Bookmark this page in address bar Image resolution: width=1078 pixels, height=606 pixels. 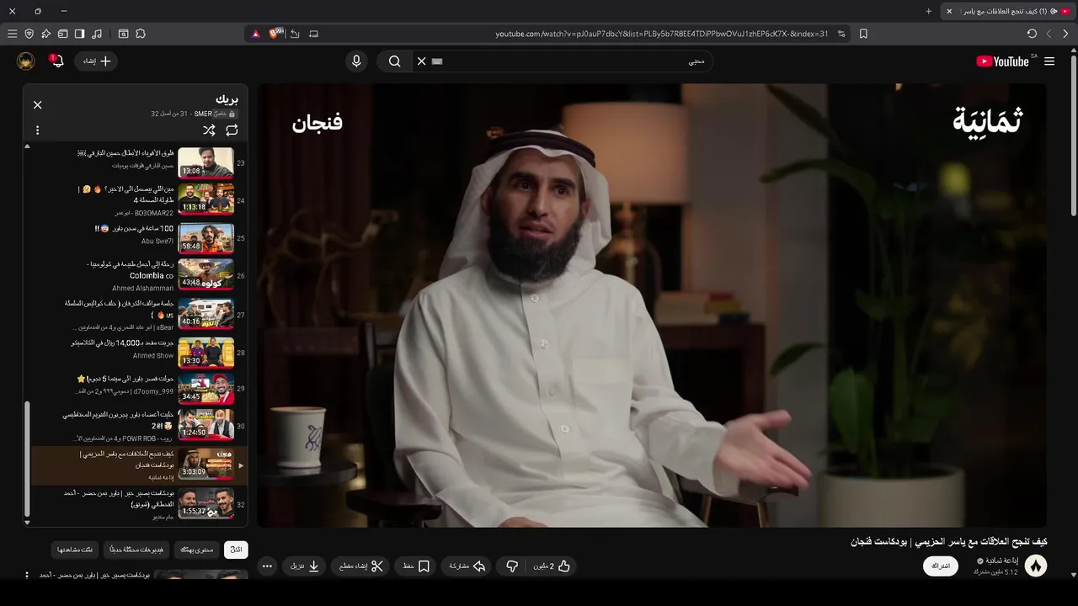pyautogui.click(x=863, y=34)
